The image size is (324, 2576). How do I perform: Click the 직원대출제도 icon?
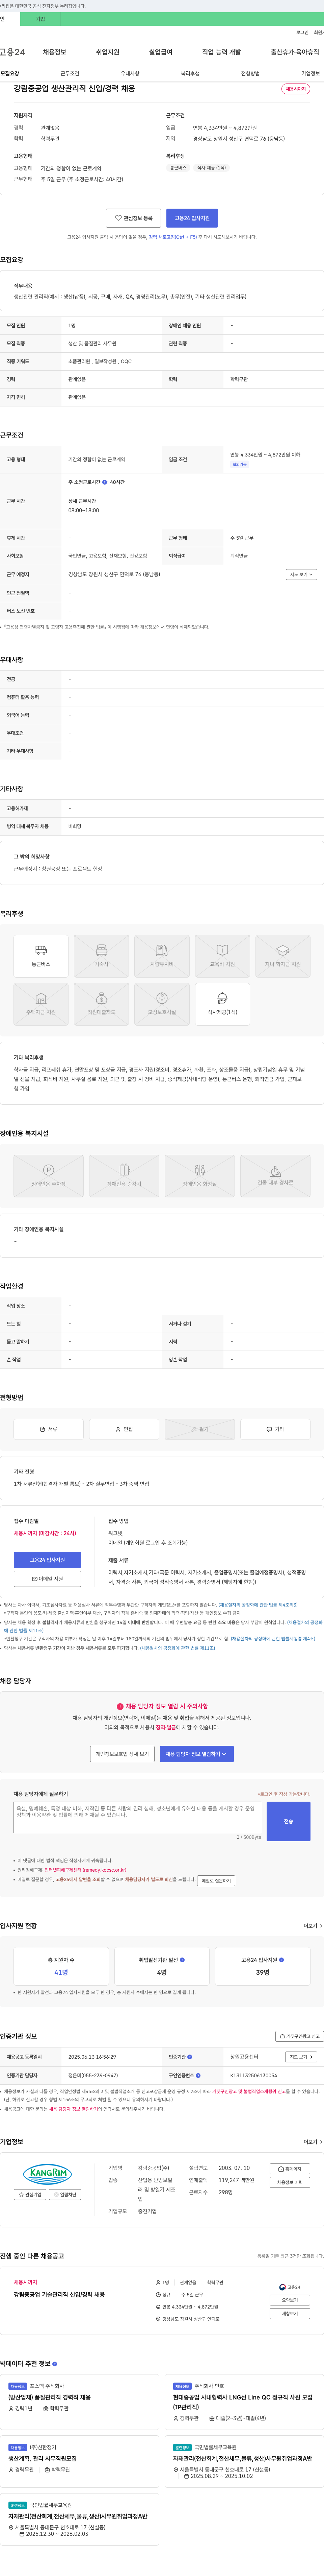(x=102, y=1004)
